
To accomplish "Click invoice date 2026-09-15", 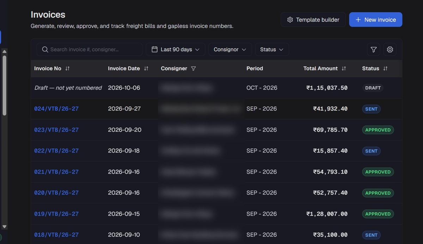I will pyautogui.click(x=124, y=214).
